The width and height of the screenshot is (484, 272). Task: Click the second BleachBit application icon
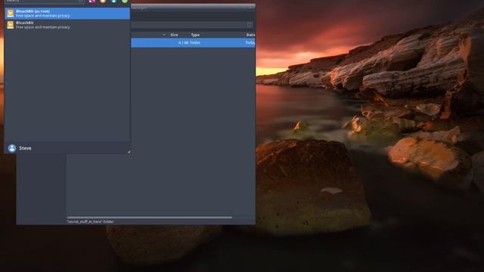tap(11, 25)
